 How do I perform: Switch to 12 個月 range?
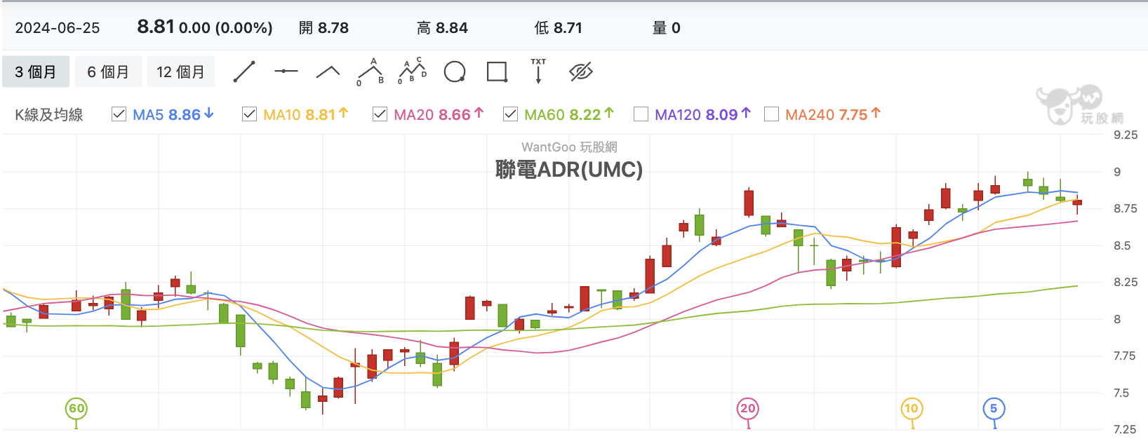coord(180,72)
